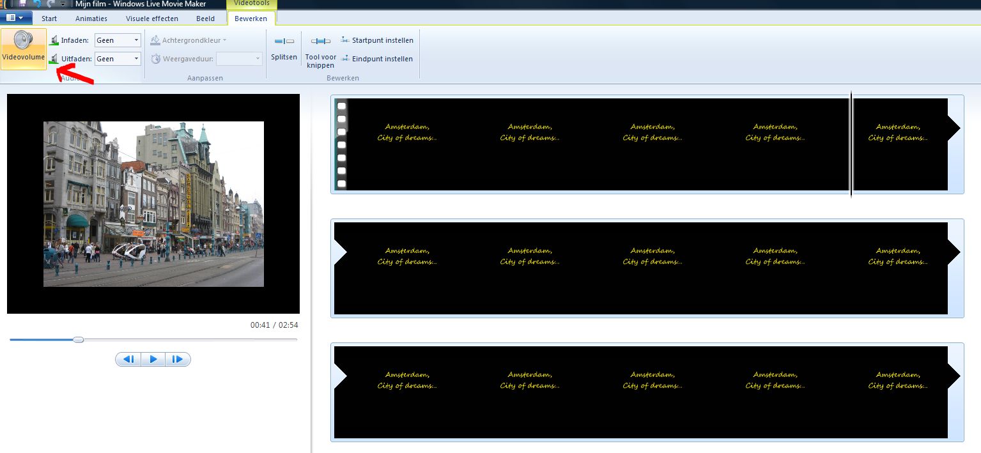This screenshot has width=981, height=453.
Task: Go to the Start ribbon tab
Action: pos(49,19)
